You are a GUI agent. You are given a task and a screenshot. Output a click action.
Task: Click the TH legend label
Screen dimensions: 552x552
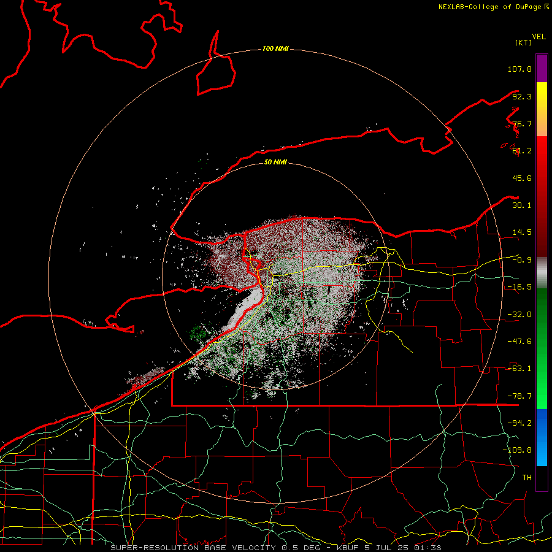point(527,478)
